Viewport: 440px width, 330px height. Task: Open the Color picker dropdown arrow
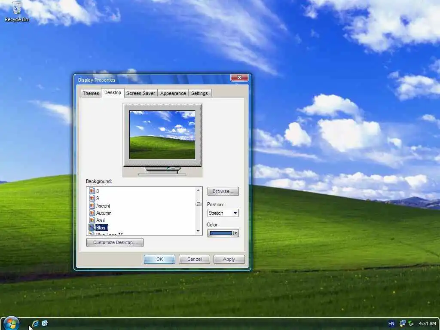click(236, 233)
